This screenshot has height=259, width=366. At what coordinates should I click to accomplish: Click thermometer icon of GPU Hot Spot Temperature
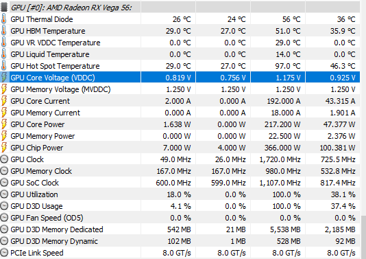3,66
